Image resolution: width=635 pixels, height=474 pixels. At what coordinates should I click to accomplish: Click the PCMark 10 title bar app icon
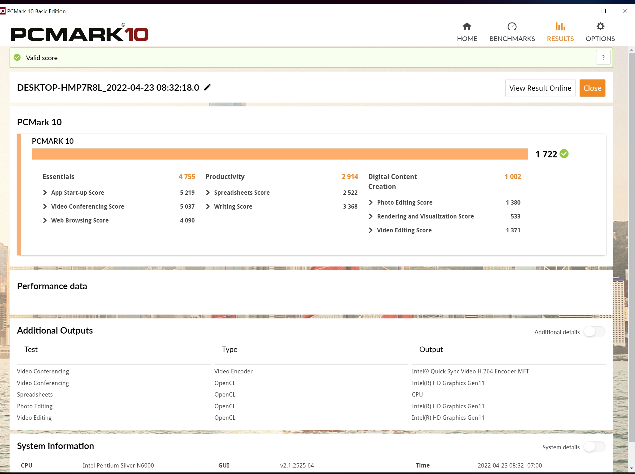tap(3, 11)
